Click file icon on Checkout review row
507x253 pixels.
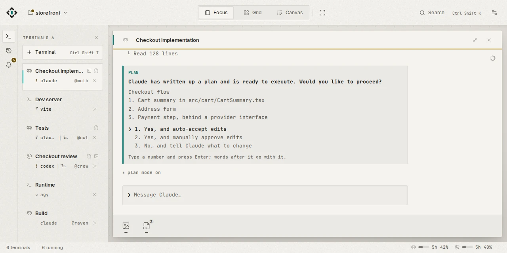[x=89, y=157]
